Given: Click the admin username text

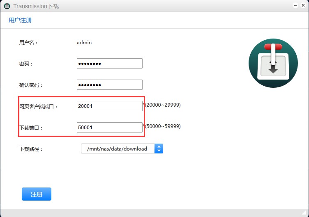Looking at the screenshot, I should (84, 42).
